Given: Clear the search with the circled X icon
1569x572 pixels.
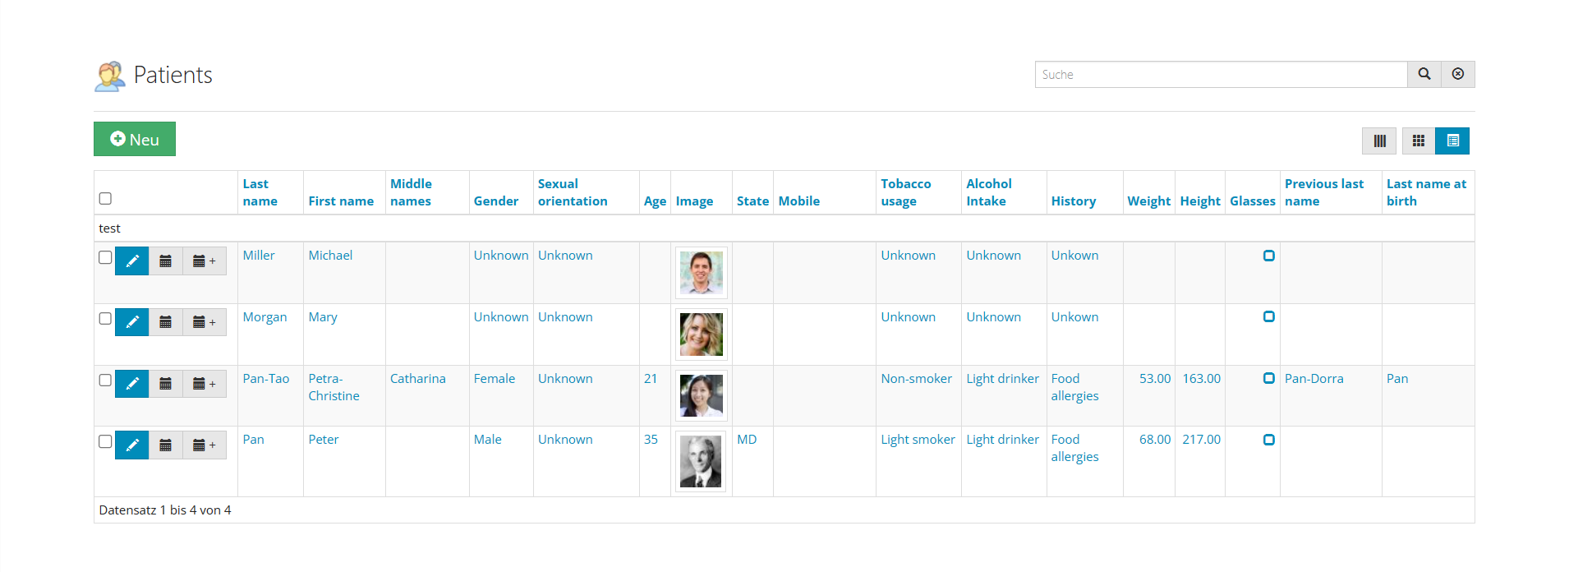Looking at the screenshot, I should click(1458, 74).
